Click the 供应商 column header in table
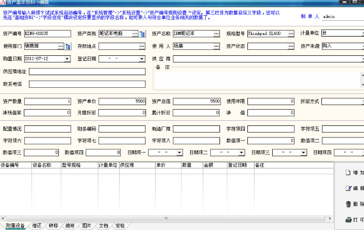This screenshot has width=364, height=230. pyautogui.click(x=137, y=165)
